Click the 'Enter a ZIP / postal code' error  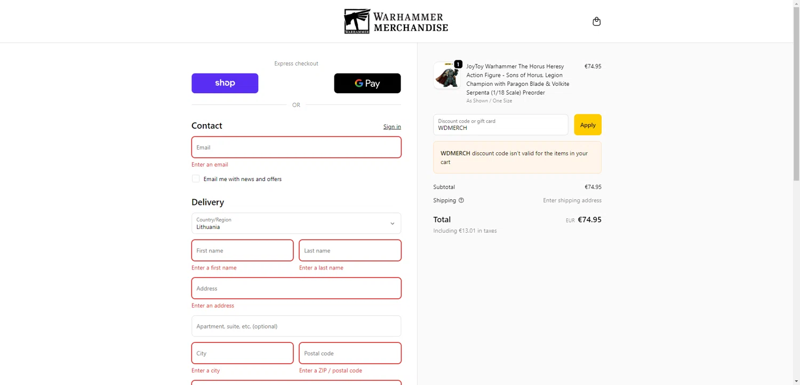point(331,371)
